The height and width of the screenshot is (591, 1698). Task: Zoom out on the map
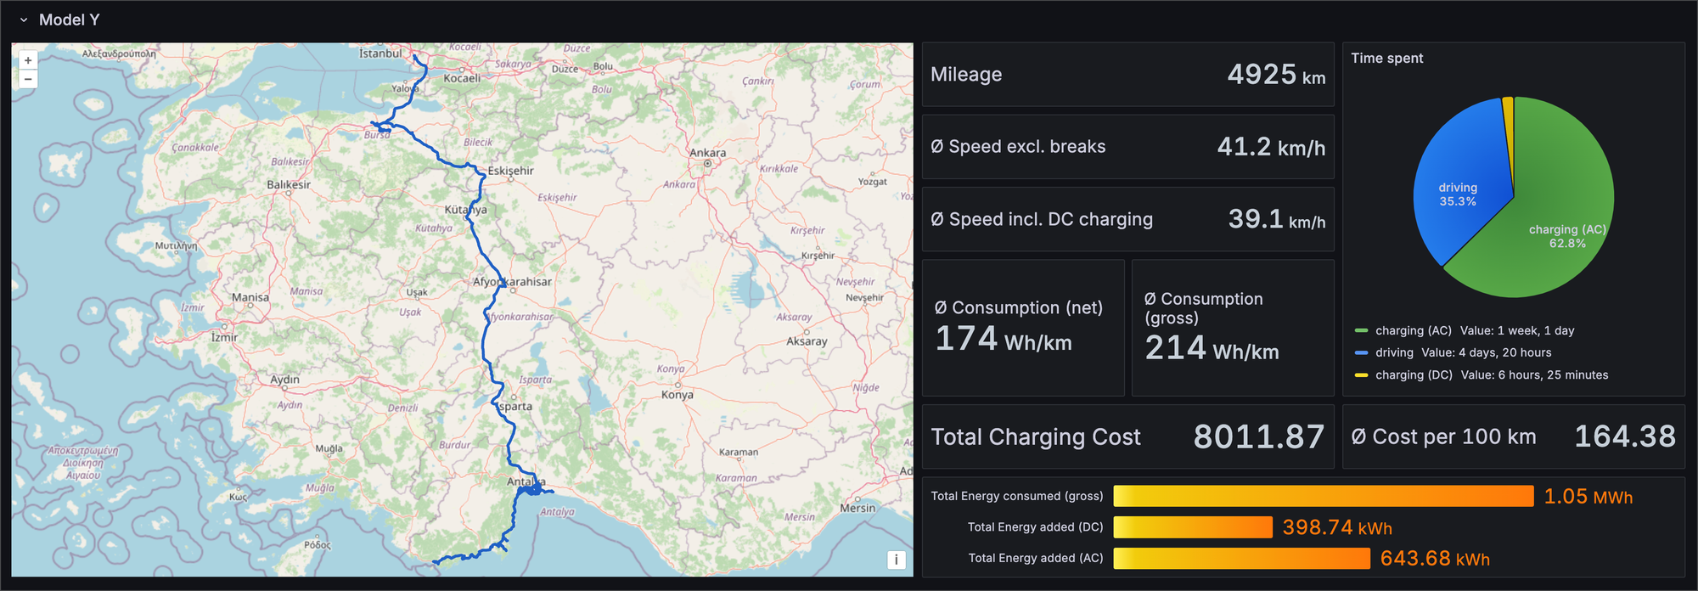28,79
